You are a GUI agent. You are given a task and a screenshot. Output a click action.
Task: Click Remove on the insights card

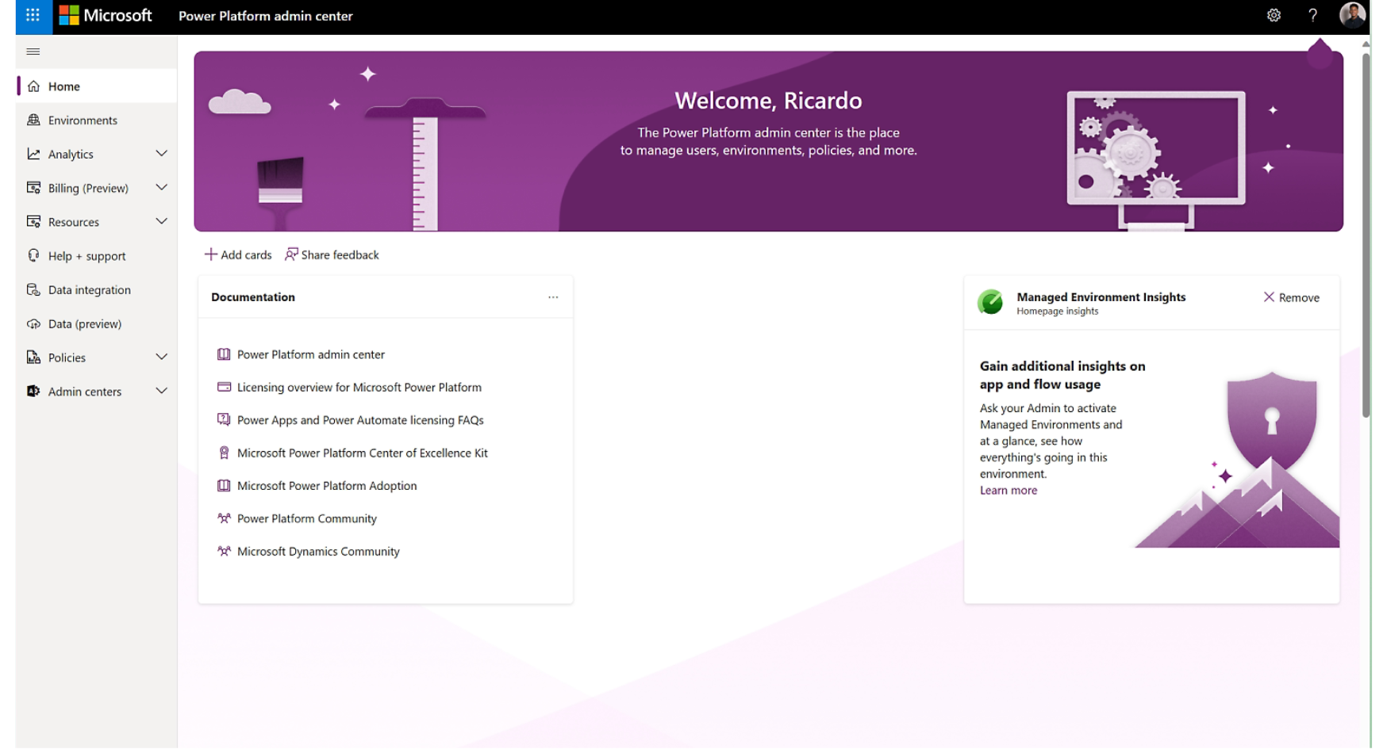point(1292,297)
